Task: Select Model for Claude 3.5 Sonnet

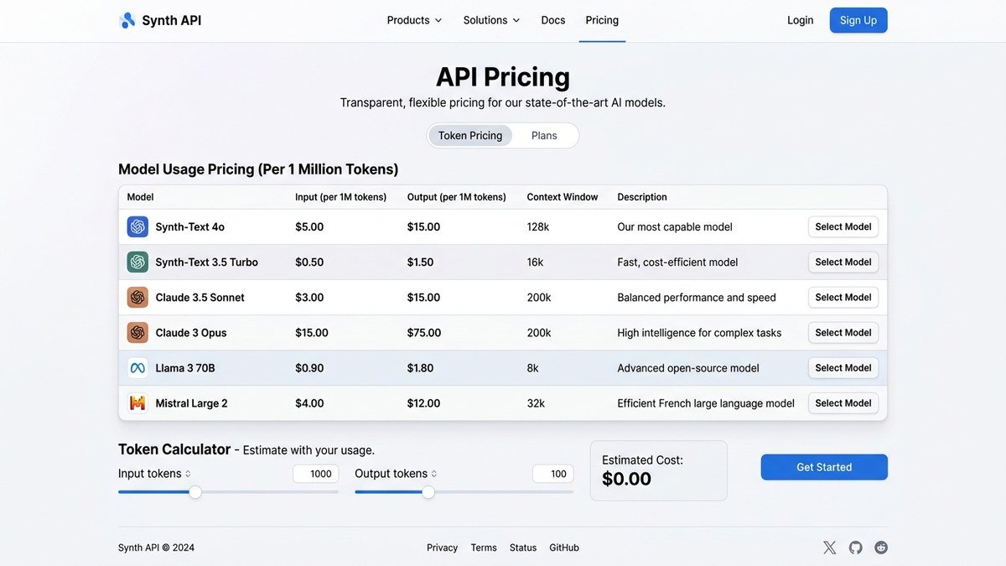Action: point(843,298)
